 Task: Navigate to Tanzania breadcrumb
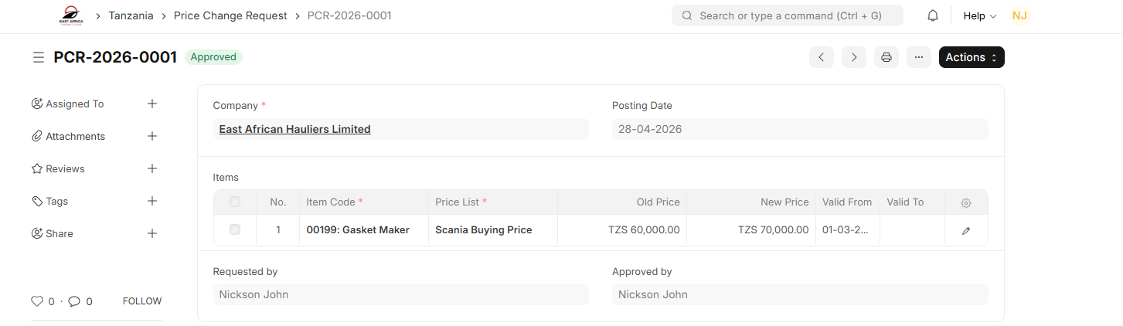[131, 15]
